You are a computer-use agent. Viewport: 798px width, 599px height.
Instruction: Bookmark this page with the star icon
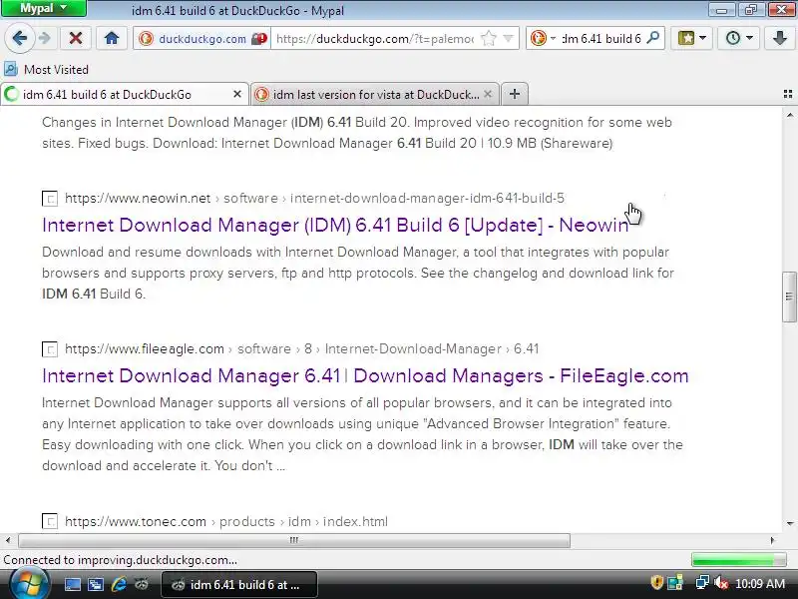pyautogui.click(x=488, y=38)
